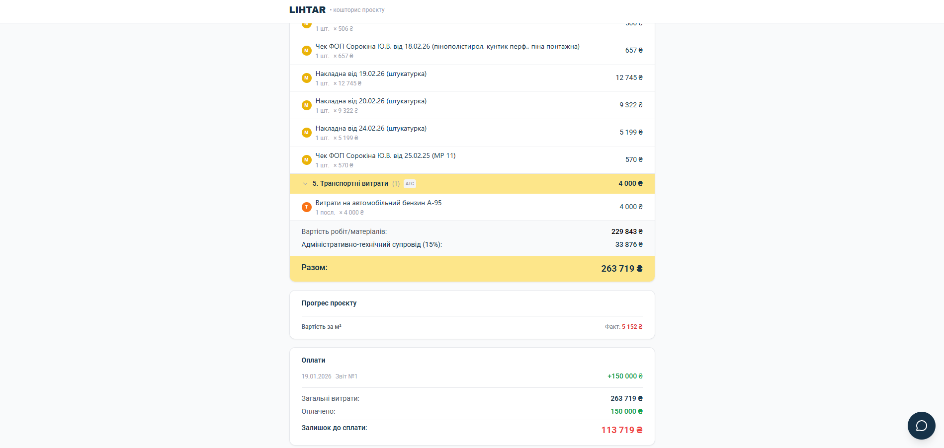The height and width of the screenshot is (448, 944).
Task: Click the M icon for Накладна від 24.02.26
Action: point(306,133)
